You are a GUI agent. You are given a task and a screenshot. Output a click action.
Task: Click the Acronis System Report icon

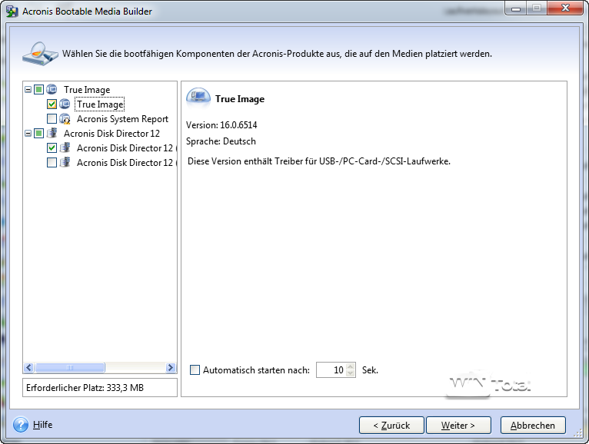click(x=65, y=119)
